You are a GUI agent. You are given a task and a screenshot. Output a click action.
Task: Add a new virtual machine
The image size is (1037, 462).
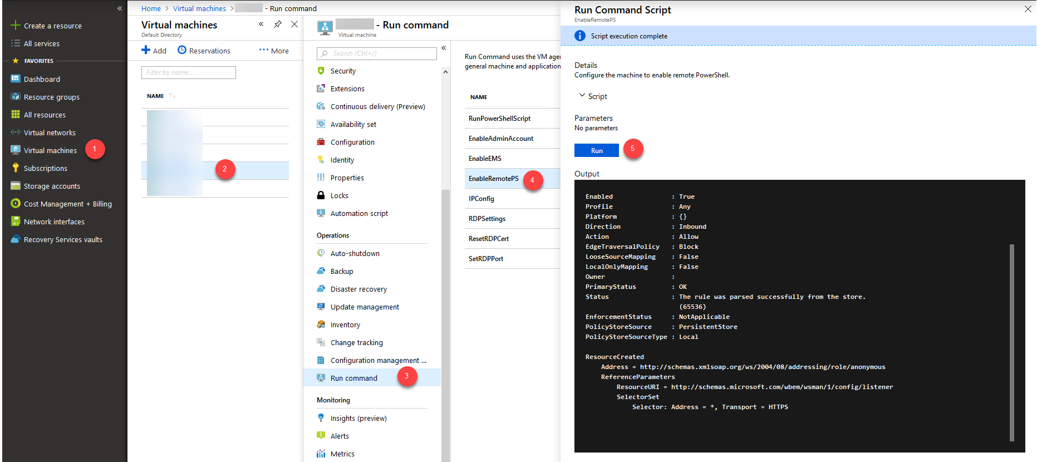(x=154, y=51)
